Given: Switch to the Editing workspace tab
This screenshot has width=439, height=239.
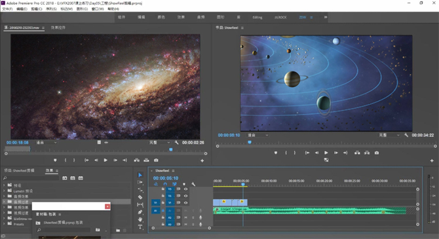Looking at the screenshot, I should click(x=258, y=17).
